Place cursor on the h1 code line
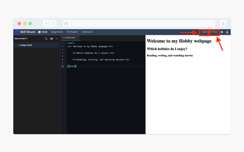The width and height of the screenshot is (244, 152). [x=90, y=46]
